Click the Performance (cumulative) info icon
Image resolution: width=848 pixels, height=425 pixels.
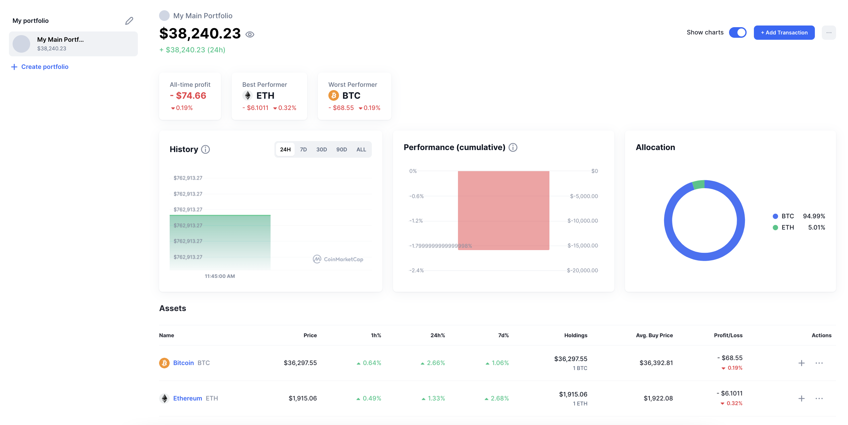512,147
